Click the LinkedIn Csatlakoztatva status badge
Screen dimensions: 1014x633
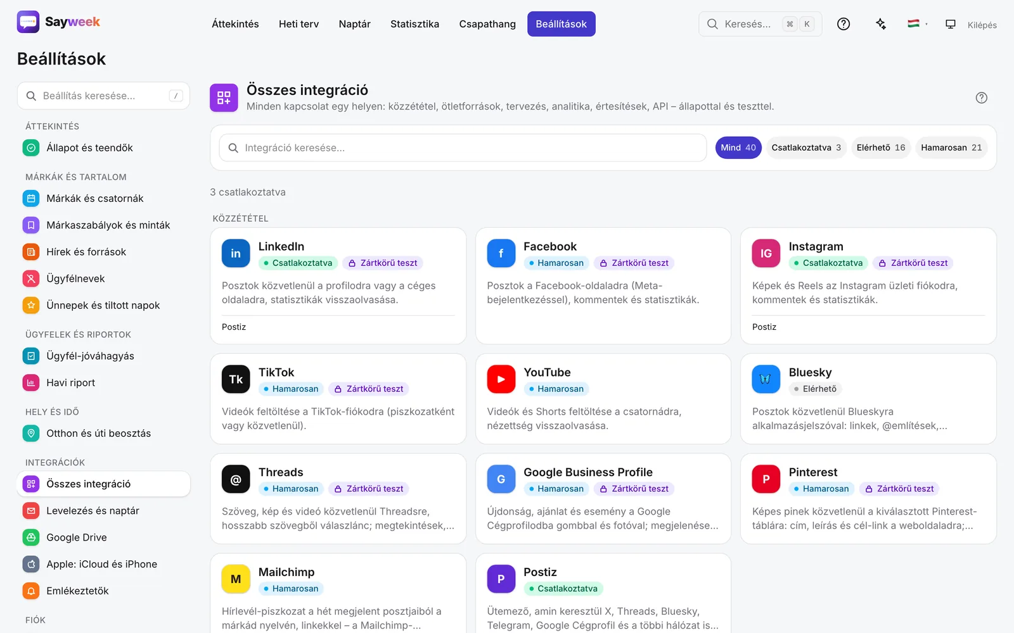[x=298, y=263]
